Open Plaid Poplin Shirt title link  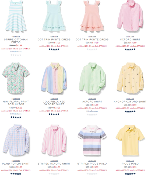(x=16, y=164)
